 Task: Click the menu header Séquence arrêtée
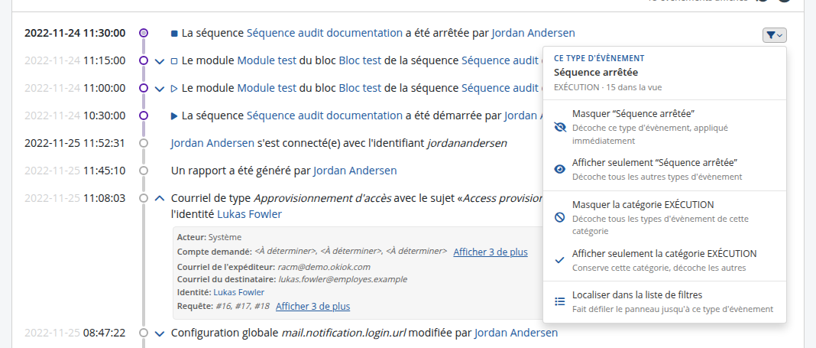(x=596, y=73)
